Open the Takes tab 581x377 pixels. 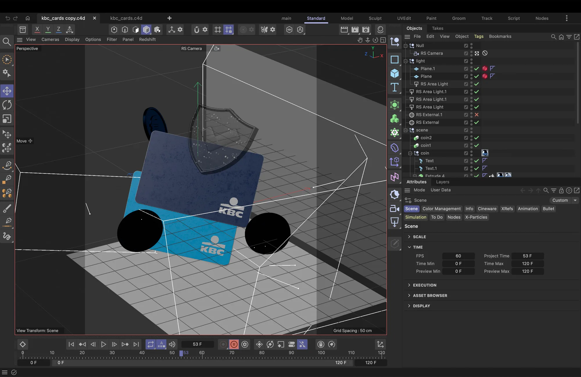(x=437, y=28)
